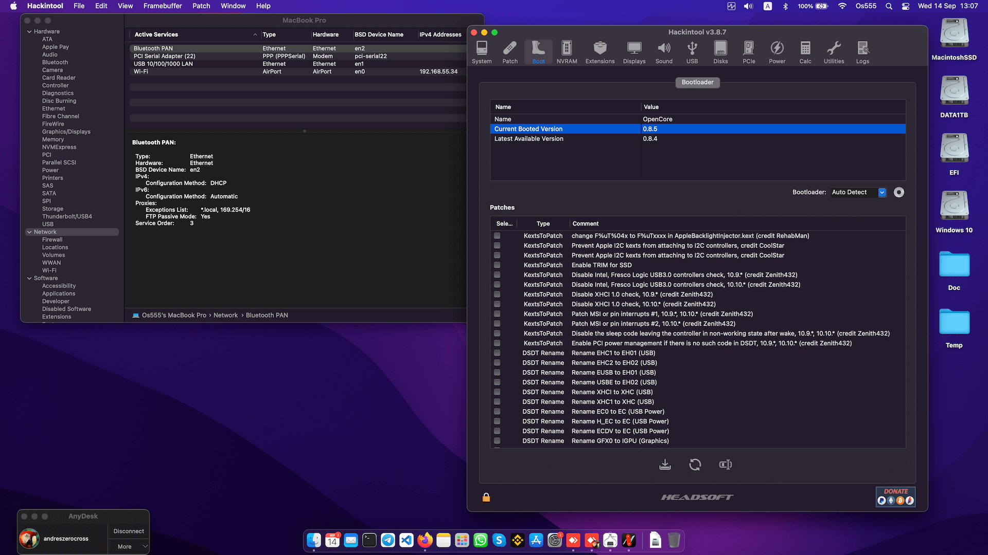
Task: Open the PCIe section in Hackintool
Action: point(749,52)
